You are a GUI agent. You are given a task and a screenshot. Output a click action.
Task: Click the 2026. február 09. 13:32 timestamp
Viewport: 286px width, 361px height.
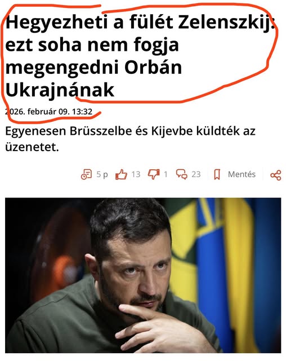[49, 112]
